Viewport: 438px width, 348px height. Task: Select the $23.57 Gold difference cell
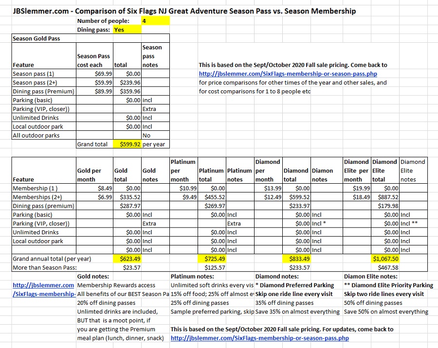click(127, 268)
